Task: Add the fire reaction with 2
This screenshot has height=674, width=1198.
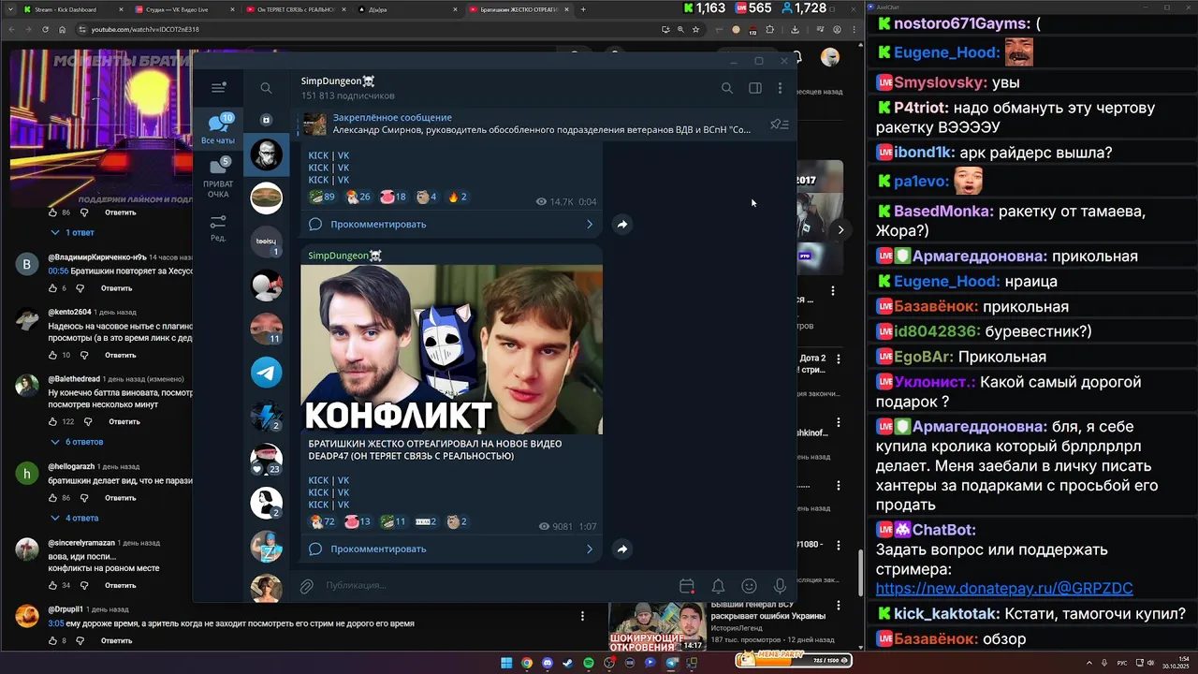Action: [x=458, y=197]
